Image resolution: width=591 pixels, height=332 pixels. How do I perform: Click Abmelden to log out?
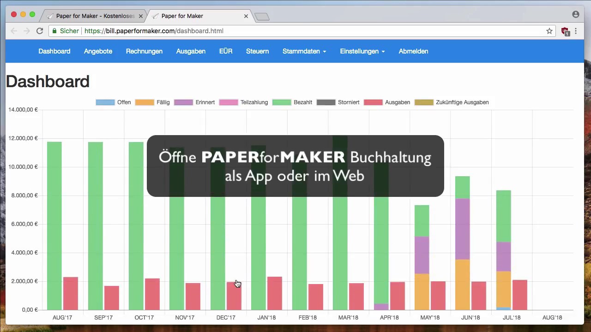tap(413, 51)
